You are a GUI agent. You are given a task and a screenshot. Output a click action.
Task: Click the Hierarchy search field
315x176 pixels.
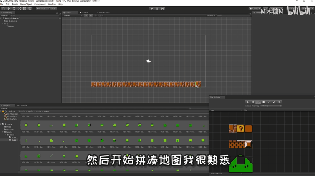34,15
